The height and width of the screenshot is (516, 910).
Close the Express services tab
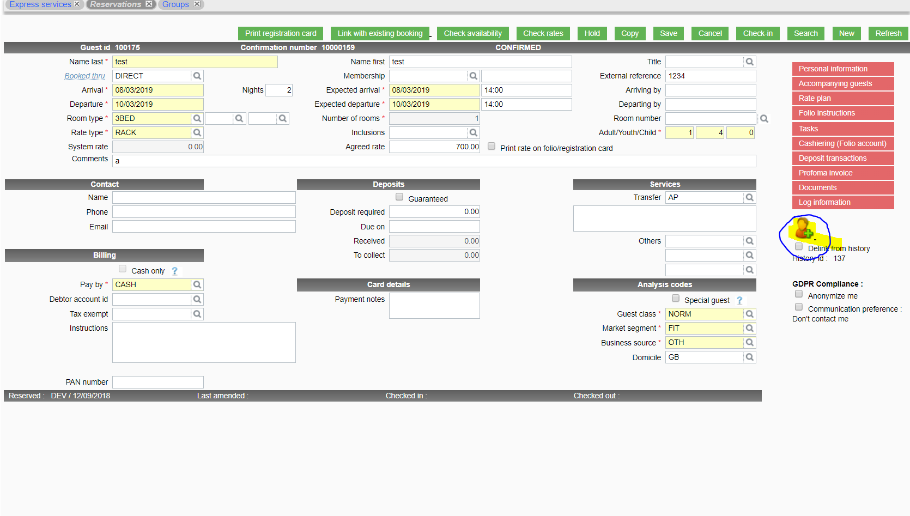pos(77,4)
